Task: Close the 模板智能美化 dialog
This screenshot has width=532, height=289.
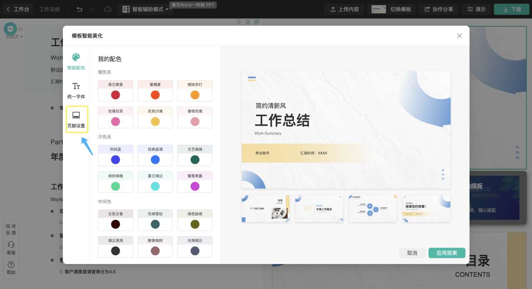Action: (459, 36)
